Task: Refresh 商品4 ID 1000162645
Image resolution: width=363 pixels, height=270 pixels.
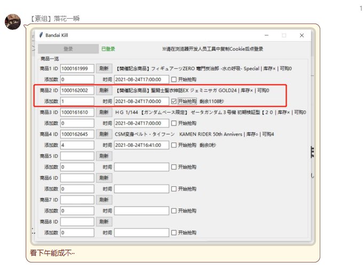Action: 104,134
